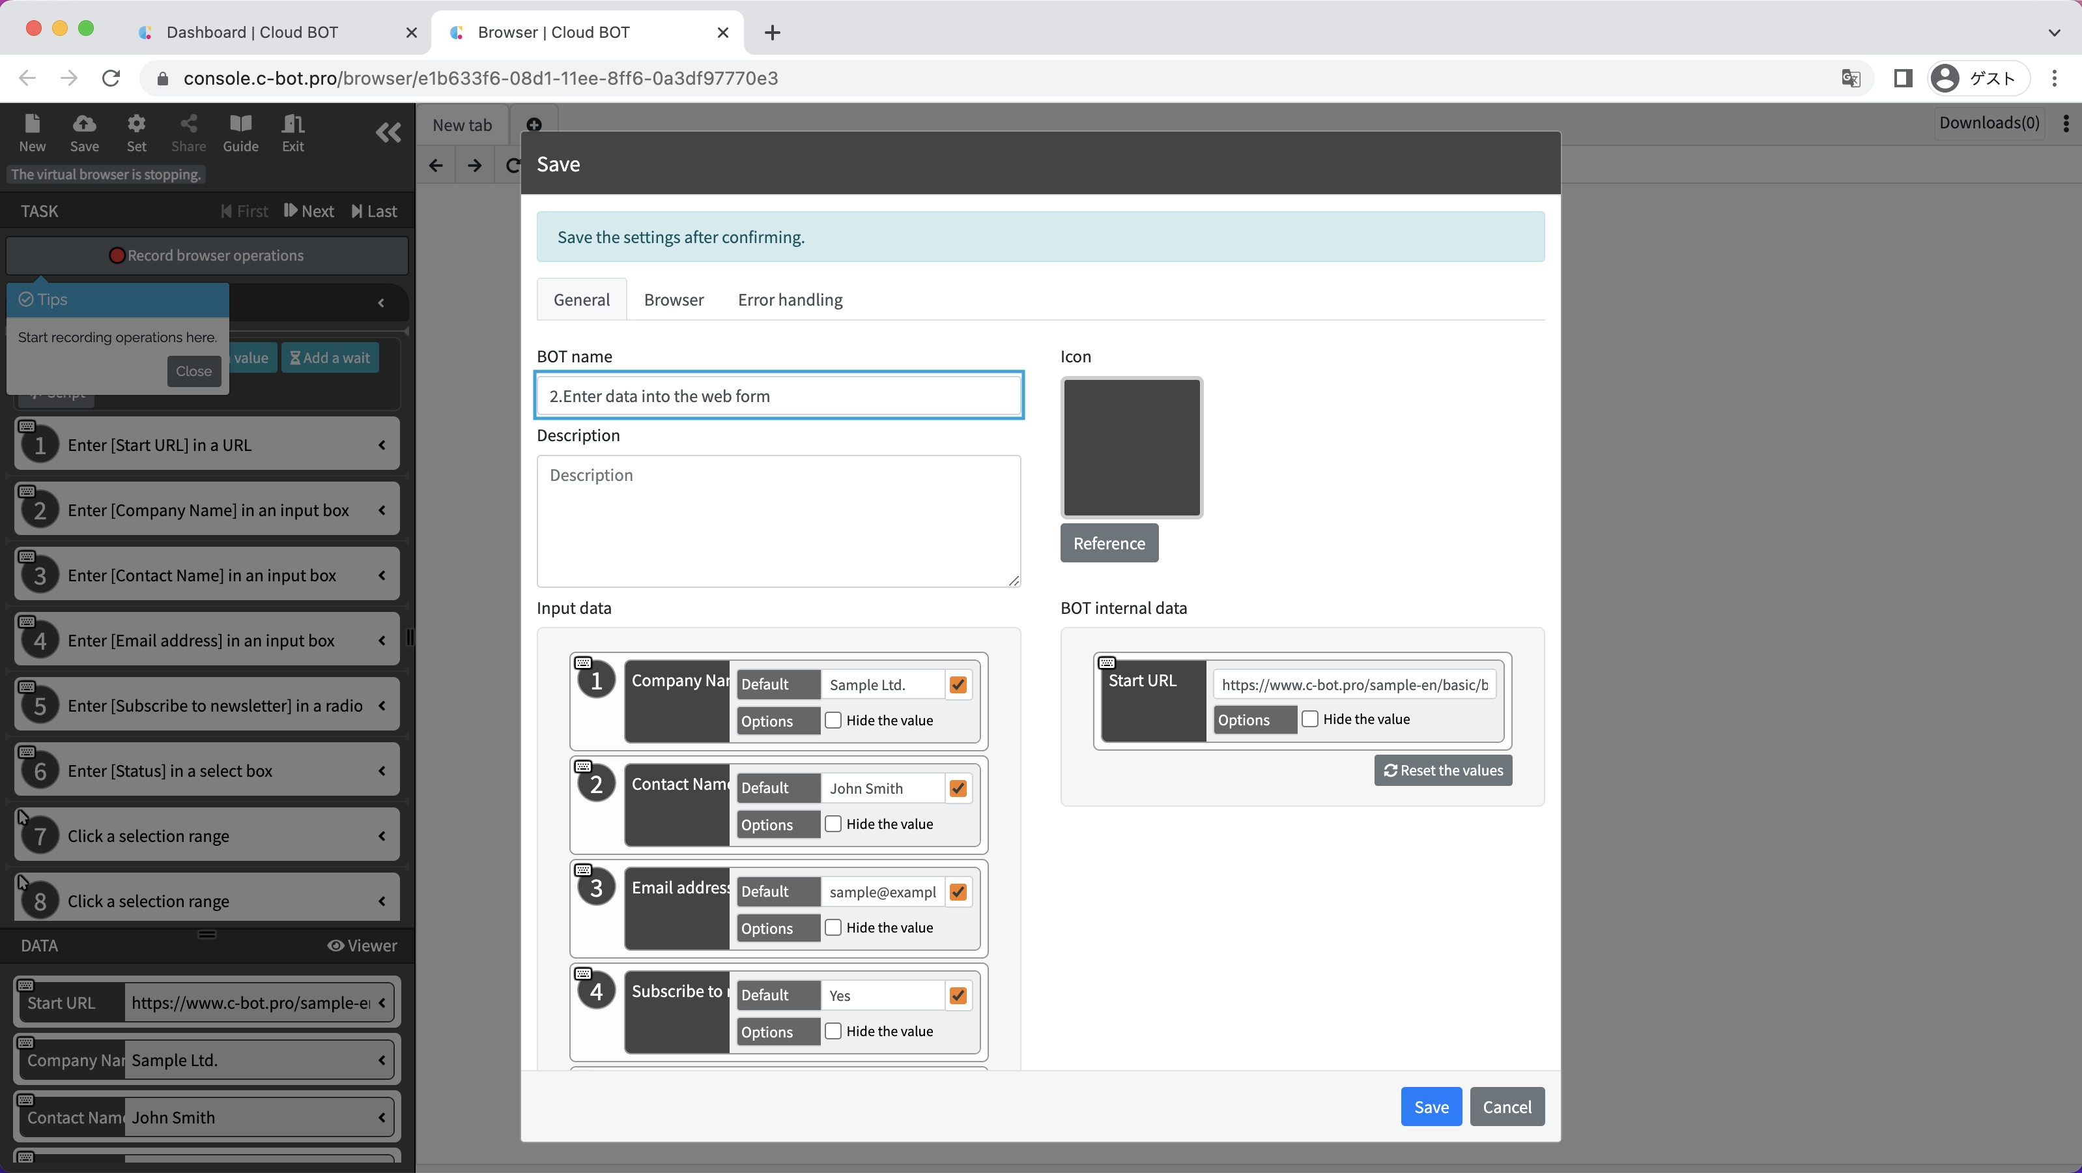Click the Reset the values button
Image resolution: width=2082 pixels, height=1173 pixels.
pyautogui.click(x=1443, y=770)
